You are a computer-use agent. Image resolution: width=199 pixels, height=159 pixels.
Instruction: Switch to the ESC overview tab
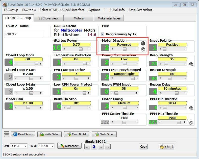coord(48,18)
